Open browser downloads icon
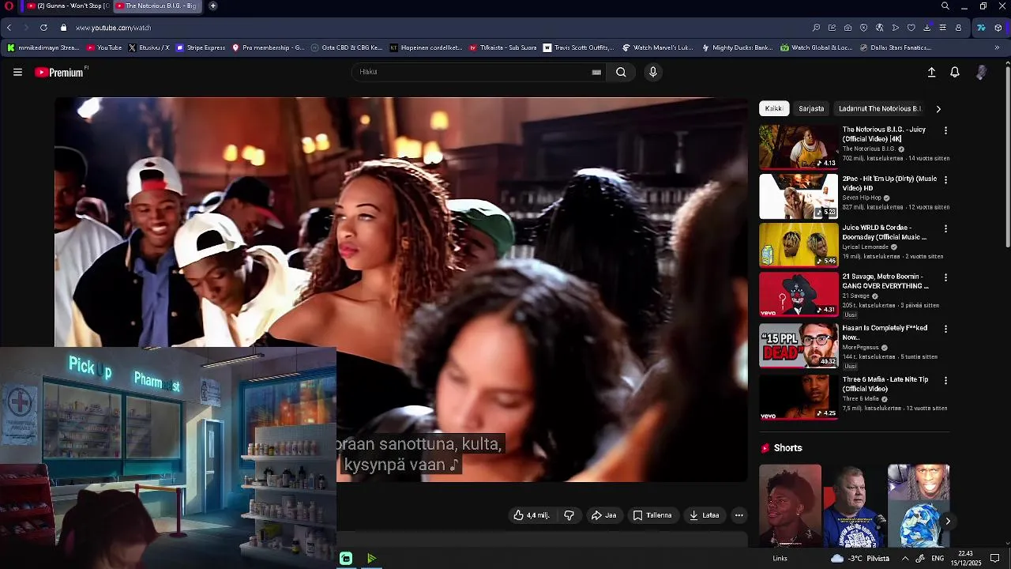 (x=926, y=28)
